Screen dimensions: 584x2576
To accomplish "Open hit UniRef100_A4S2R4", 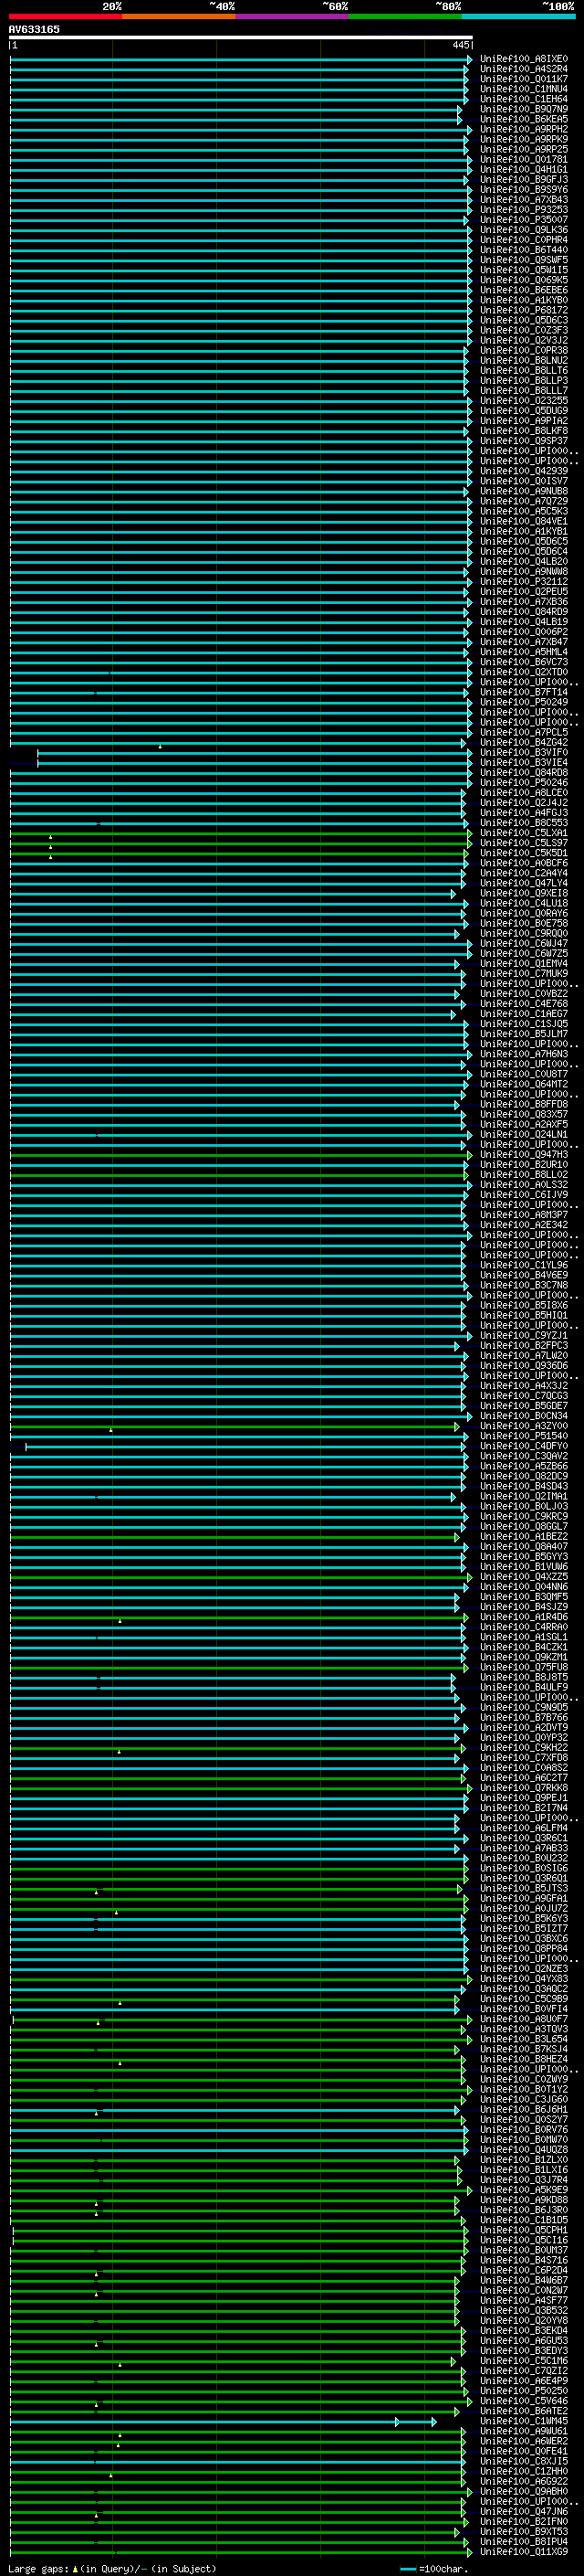I will tap(523, 69).
